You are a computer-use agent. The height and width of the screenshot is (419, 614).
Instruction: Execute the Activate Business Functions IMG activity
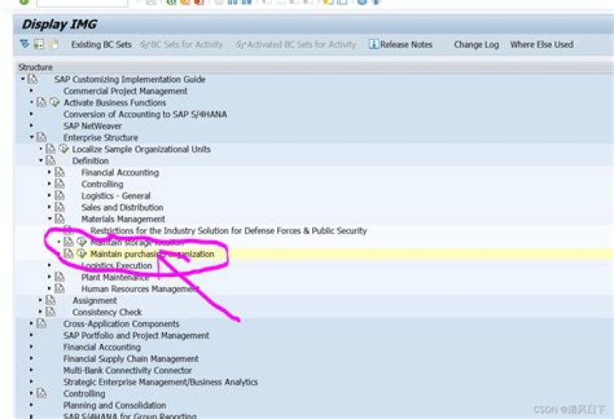pyautogui.click(x=55, y=102)
